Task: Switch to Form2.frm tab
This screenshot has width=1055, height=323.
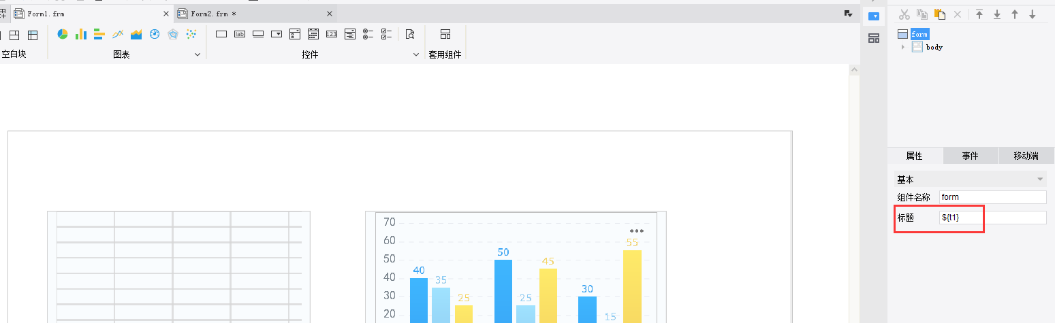Action: [255, 14]
